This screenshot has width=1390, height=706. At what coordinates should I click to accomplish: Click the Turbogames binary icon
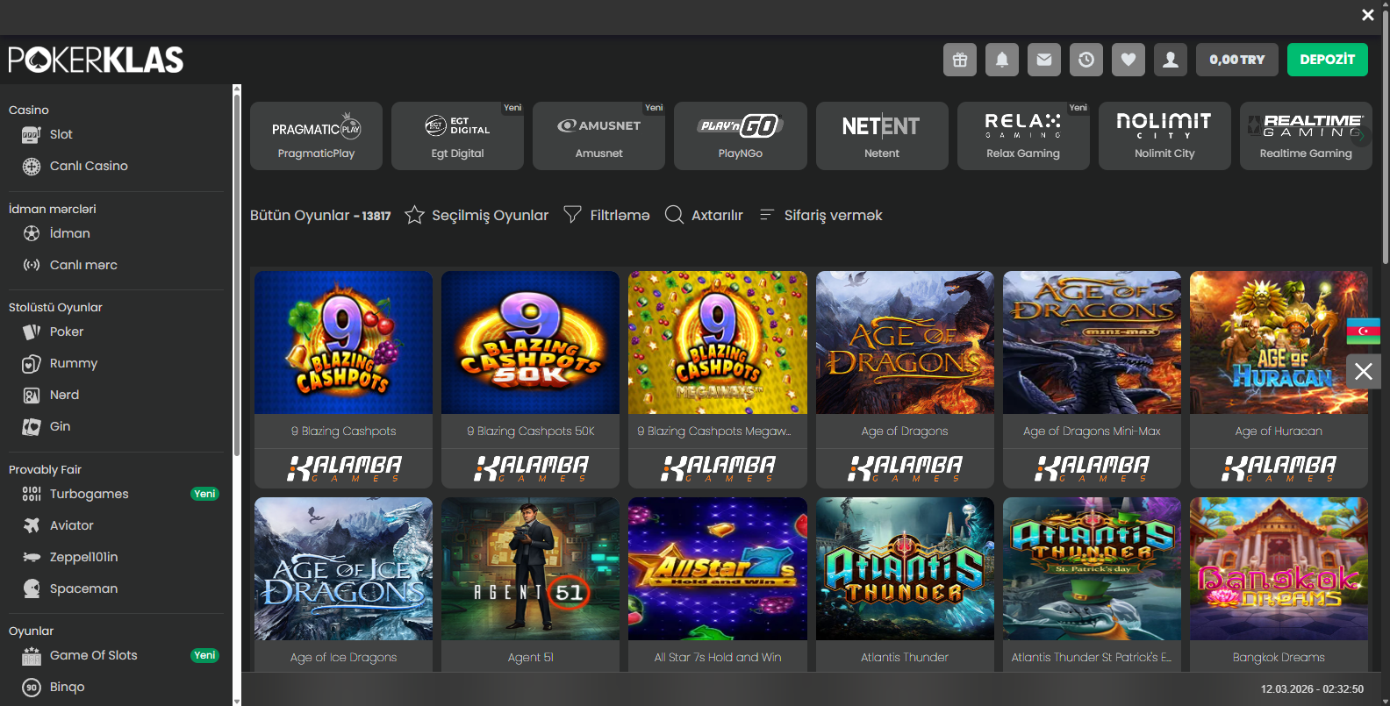pyautogui.click(x=32, y=494)
